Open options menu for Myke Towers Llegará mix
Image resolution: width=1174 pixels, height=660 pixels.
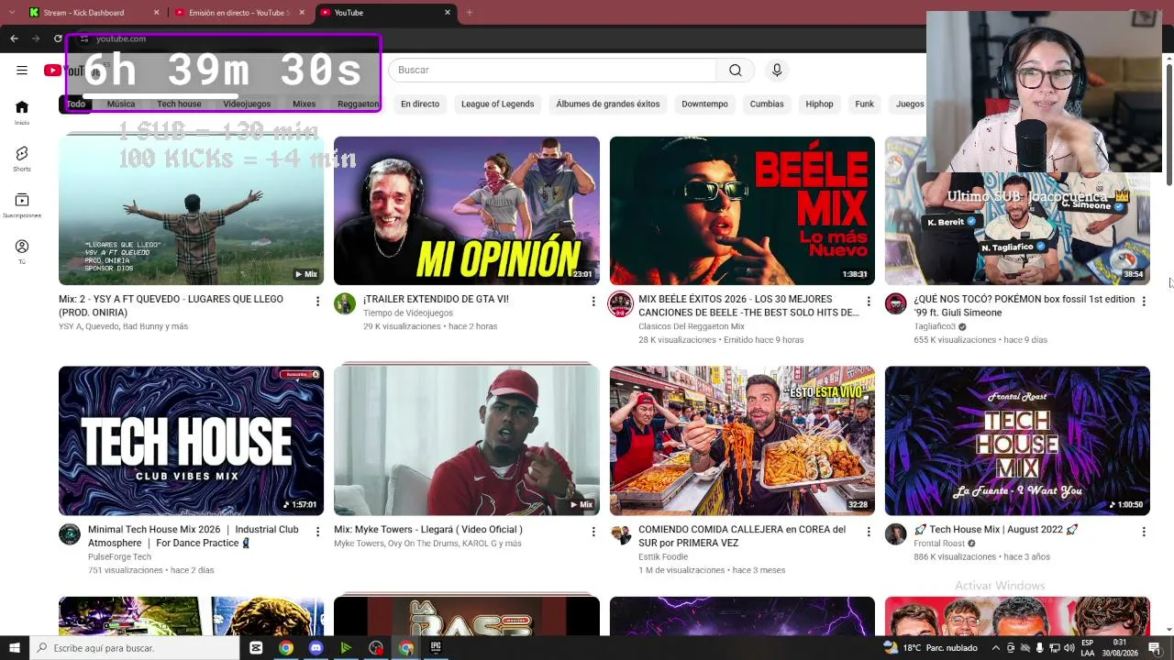tap(593, 532)
